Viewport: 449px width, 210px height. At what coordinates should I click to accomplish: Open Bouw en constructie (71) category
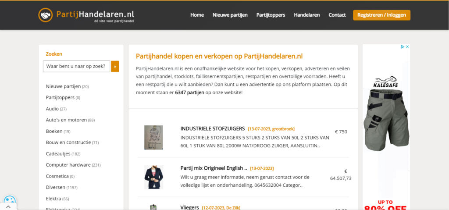point(72,142)
